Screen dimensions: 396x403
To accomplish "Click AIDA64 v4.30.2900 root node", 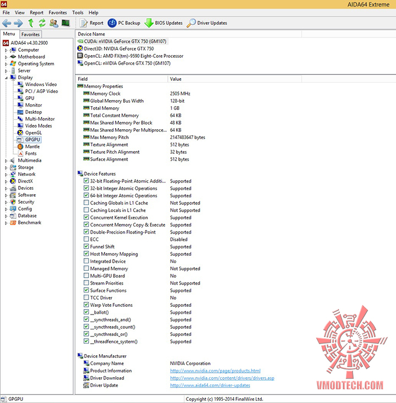I will pyautogui.click(x=29, y=43).
